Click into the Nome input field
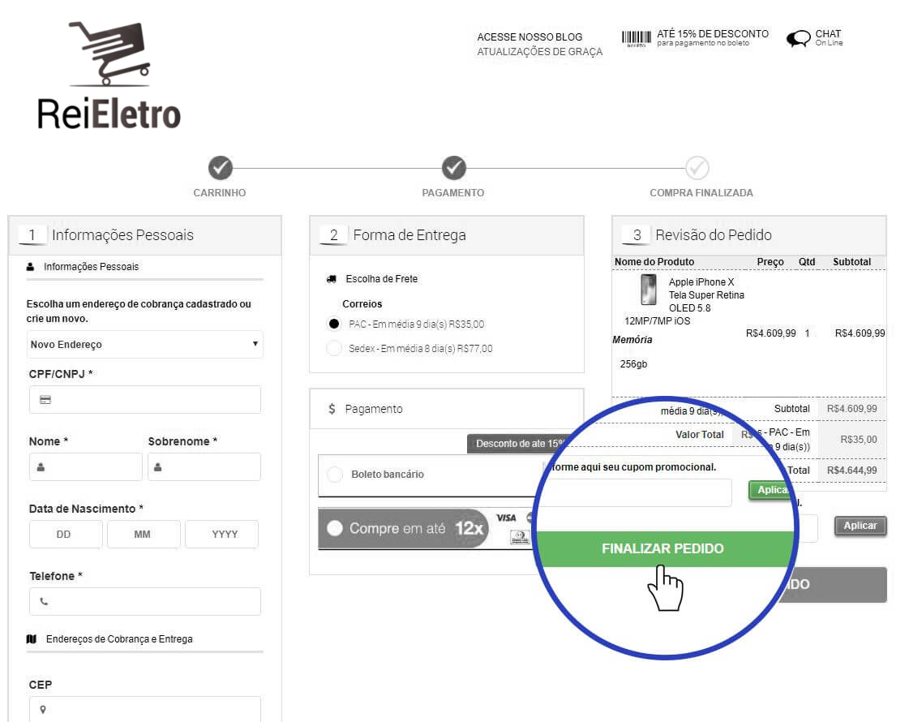The image size is (909, 722). [x=86, y=466]
